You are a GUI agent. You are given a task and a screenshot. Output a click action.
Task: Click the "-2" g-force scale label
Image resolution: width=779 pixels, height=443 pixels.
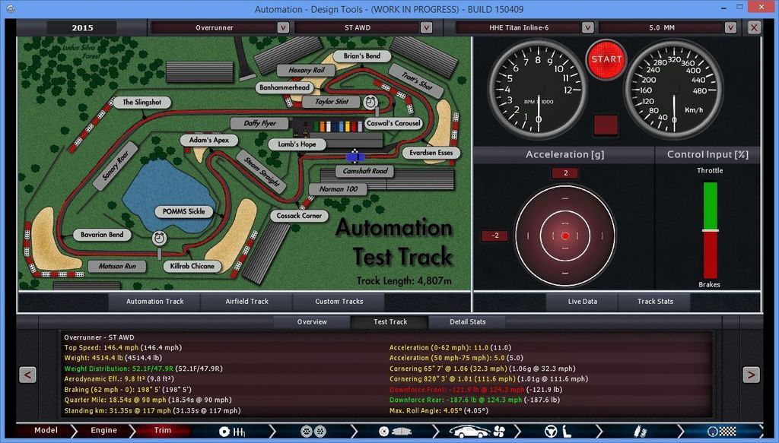point(494,236)
